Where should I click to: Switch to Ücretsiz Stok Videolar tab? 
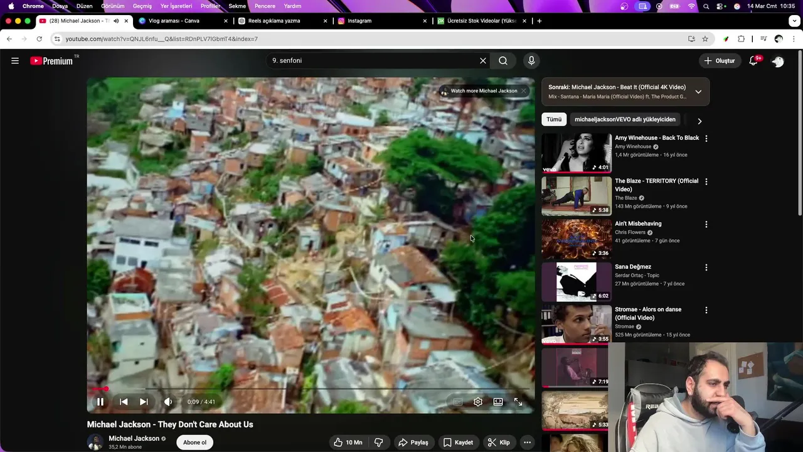point(481,21)
